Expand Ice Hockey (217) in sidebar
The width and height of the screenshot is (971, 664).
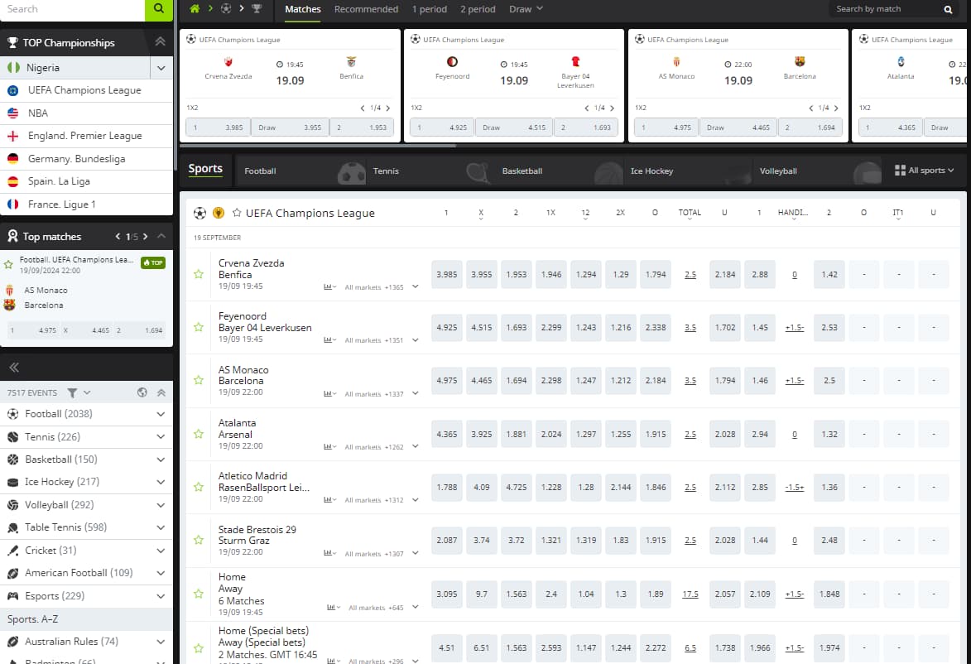[x=161, y=482]
